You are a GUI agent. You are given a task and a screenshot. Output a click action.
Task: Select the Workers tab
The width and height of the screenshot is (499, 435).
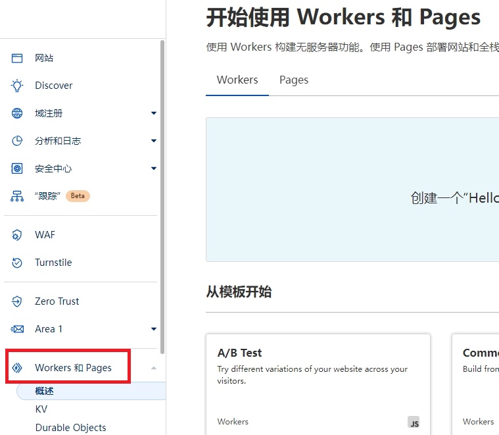237,80
